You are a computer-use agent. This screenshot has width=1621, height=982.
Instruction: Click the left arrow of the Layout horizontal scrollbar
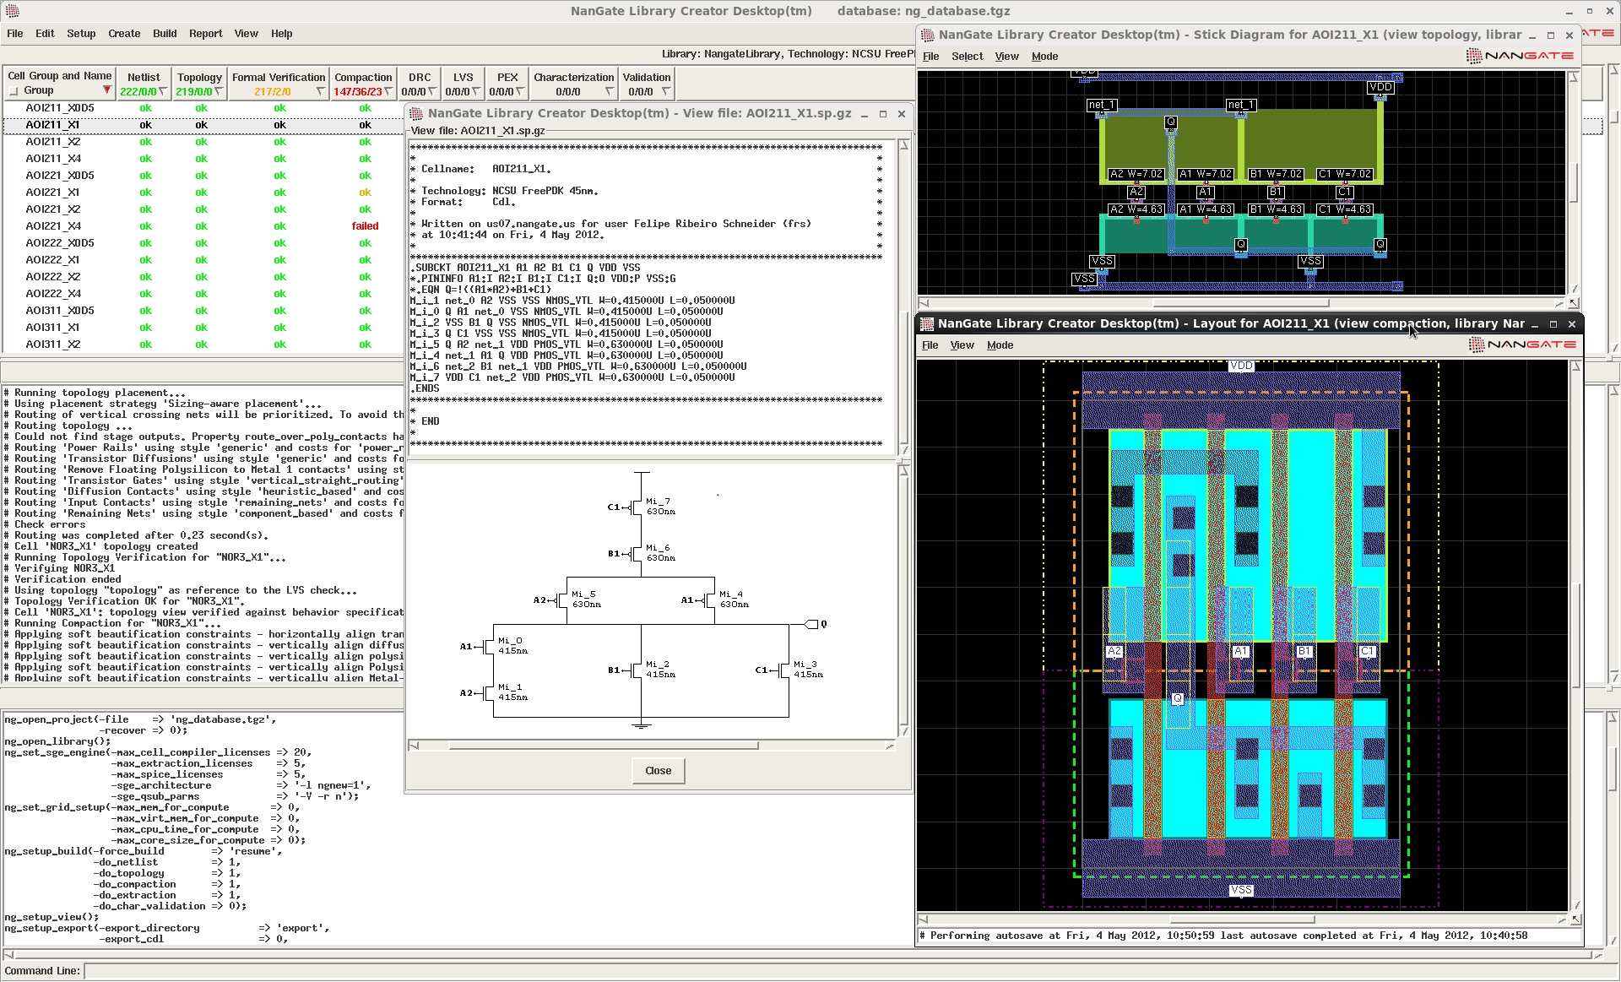(924, 920)
